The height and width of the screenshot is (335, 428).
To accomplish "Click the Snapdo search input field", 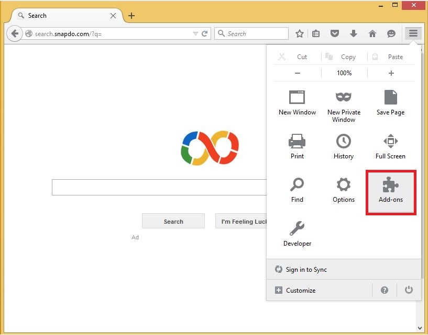I will tap(157, 187).
